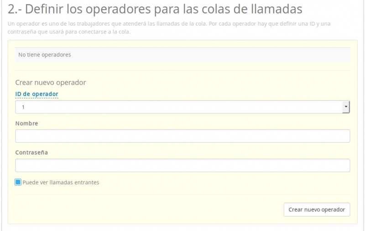Image resolution: width=365 pixels, height=231 pixels.
Task: Click the word 'entrantes' beside the checkbox
Action: [x=87, y=182]
